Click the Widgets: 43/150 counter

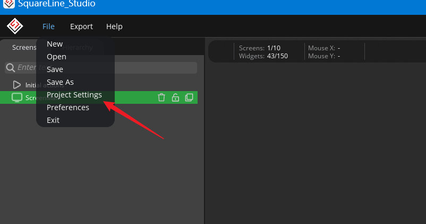(263, 56)
